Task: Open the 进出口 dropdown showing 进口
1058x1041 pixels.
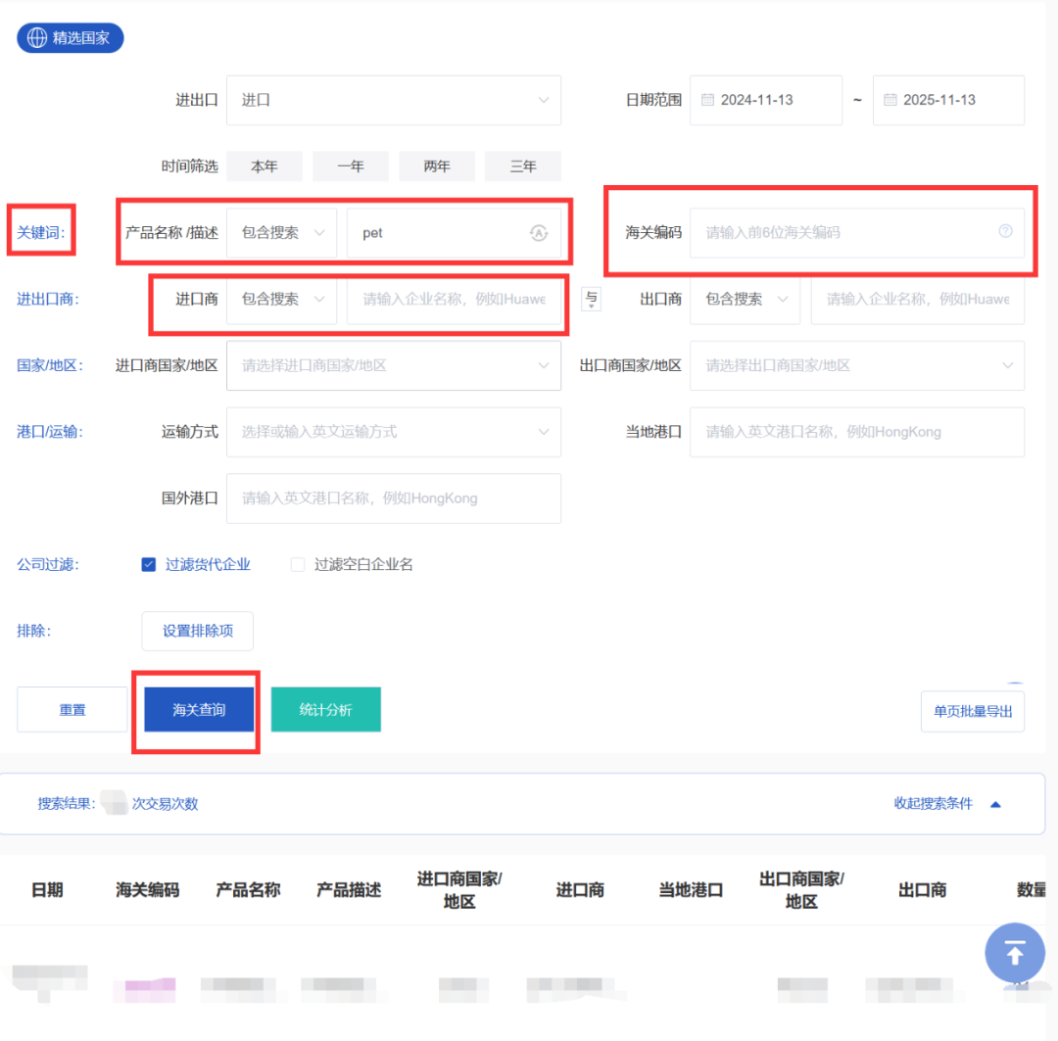Action: (393, 100)
